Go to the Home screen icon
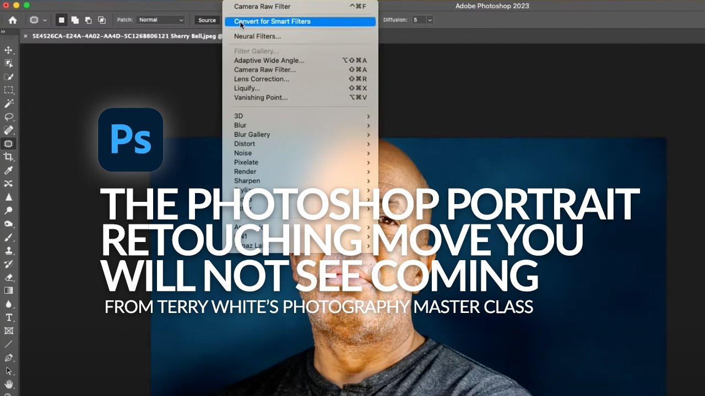The width and height of the screenshot is (705, 396). pyautogui.click(x=13, y=20)
